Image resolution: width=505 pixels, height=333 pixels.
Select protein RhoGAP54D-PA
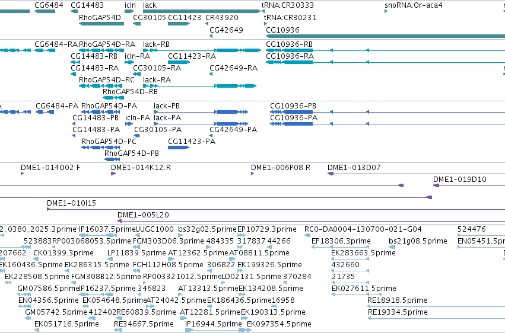coord(109,106)
